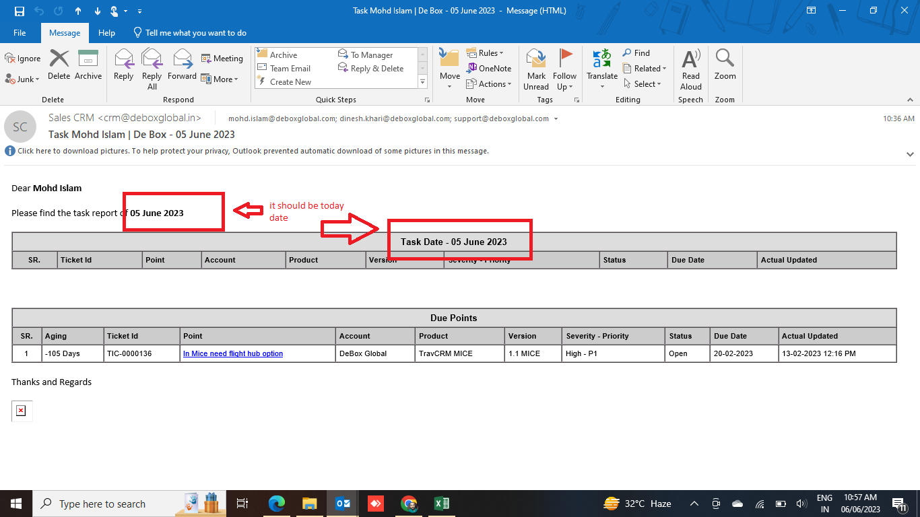Click the download pictures info bar

[x=247, y=151]
